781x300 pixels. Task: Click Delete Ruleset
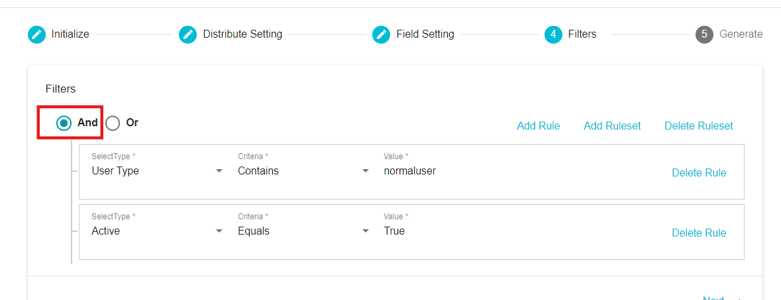click(699, 126)
